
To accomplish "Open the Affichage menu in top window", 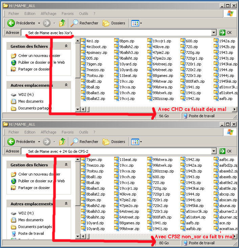I will click(48, 14).
